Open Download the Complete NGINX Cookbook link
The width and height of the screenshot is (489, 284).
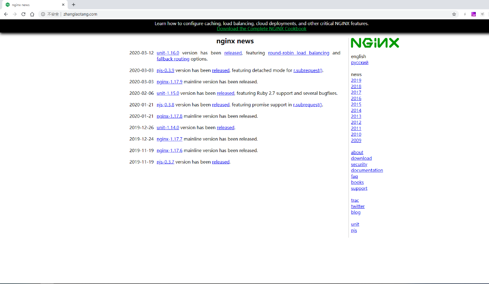click(x=262, y=29)
